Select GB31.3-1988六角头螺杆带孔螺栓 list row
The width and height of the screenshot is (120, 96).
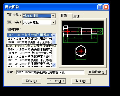(30, 64)
